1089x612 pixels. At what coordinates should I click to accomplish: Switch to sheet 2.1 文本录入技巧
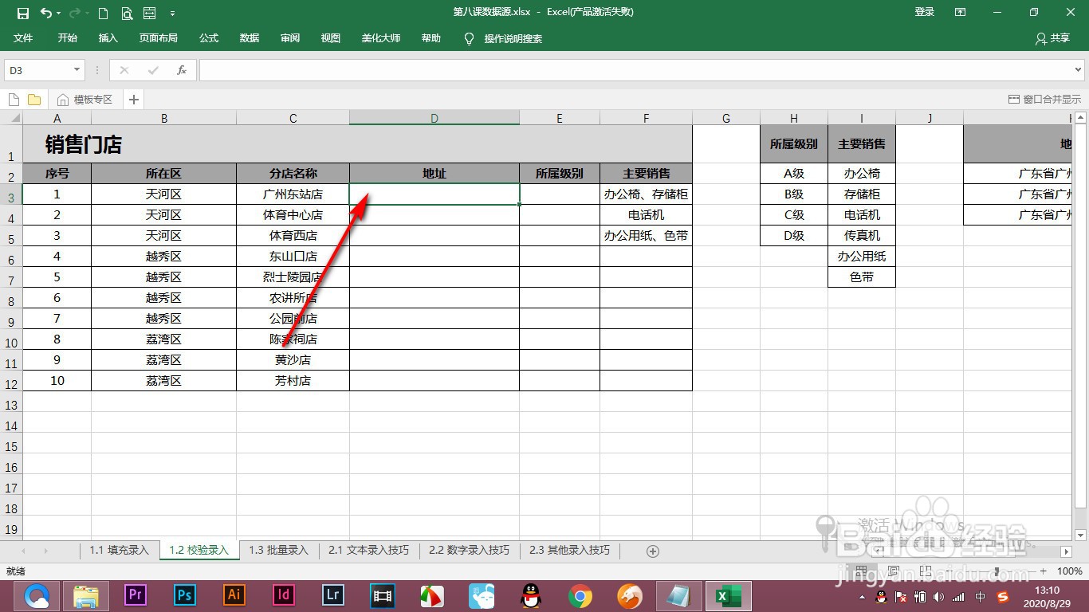point(368,550)
